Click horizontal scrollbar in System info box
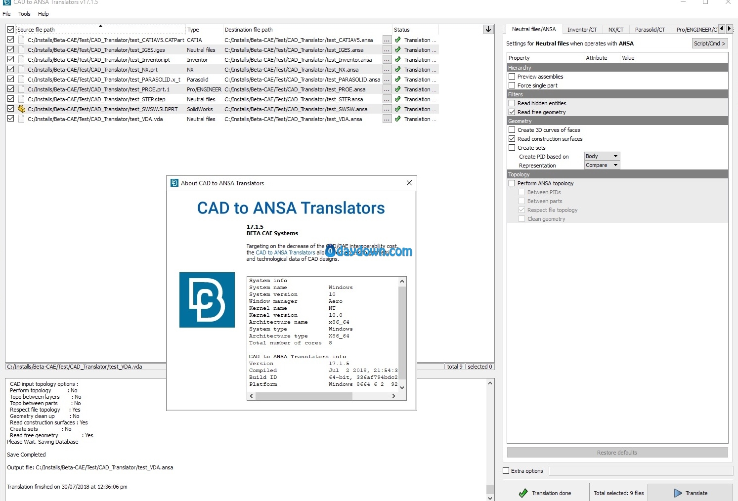The image size is (738, 501). click(304, 396)
